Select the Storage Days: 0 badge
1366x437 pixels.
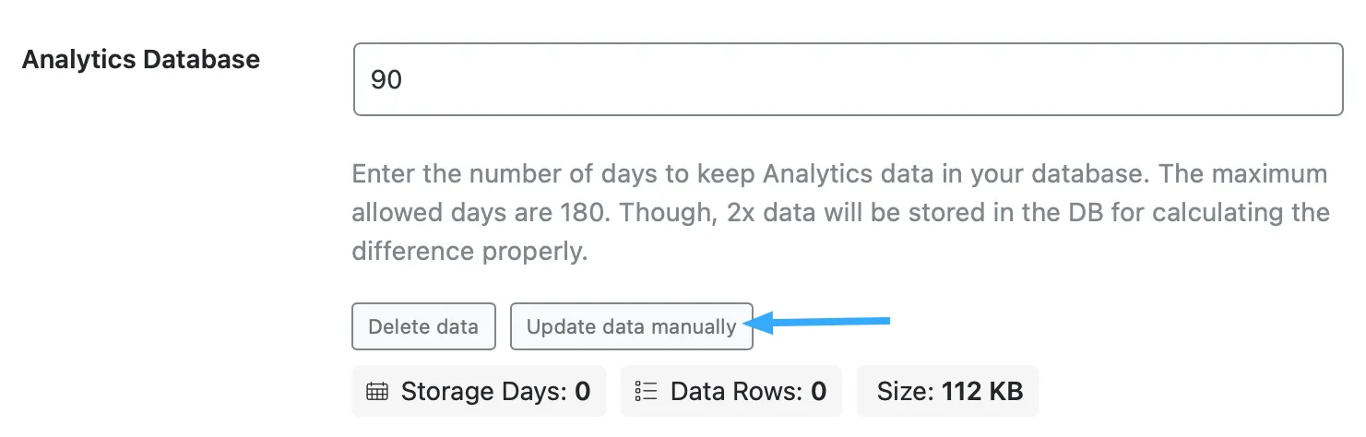click(x=479, y=392)
